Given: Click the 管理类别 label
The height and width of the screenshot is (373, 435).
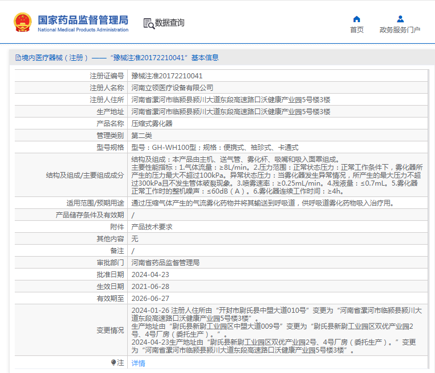Looking at the screenshot, I should point(110,136).
